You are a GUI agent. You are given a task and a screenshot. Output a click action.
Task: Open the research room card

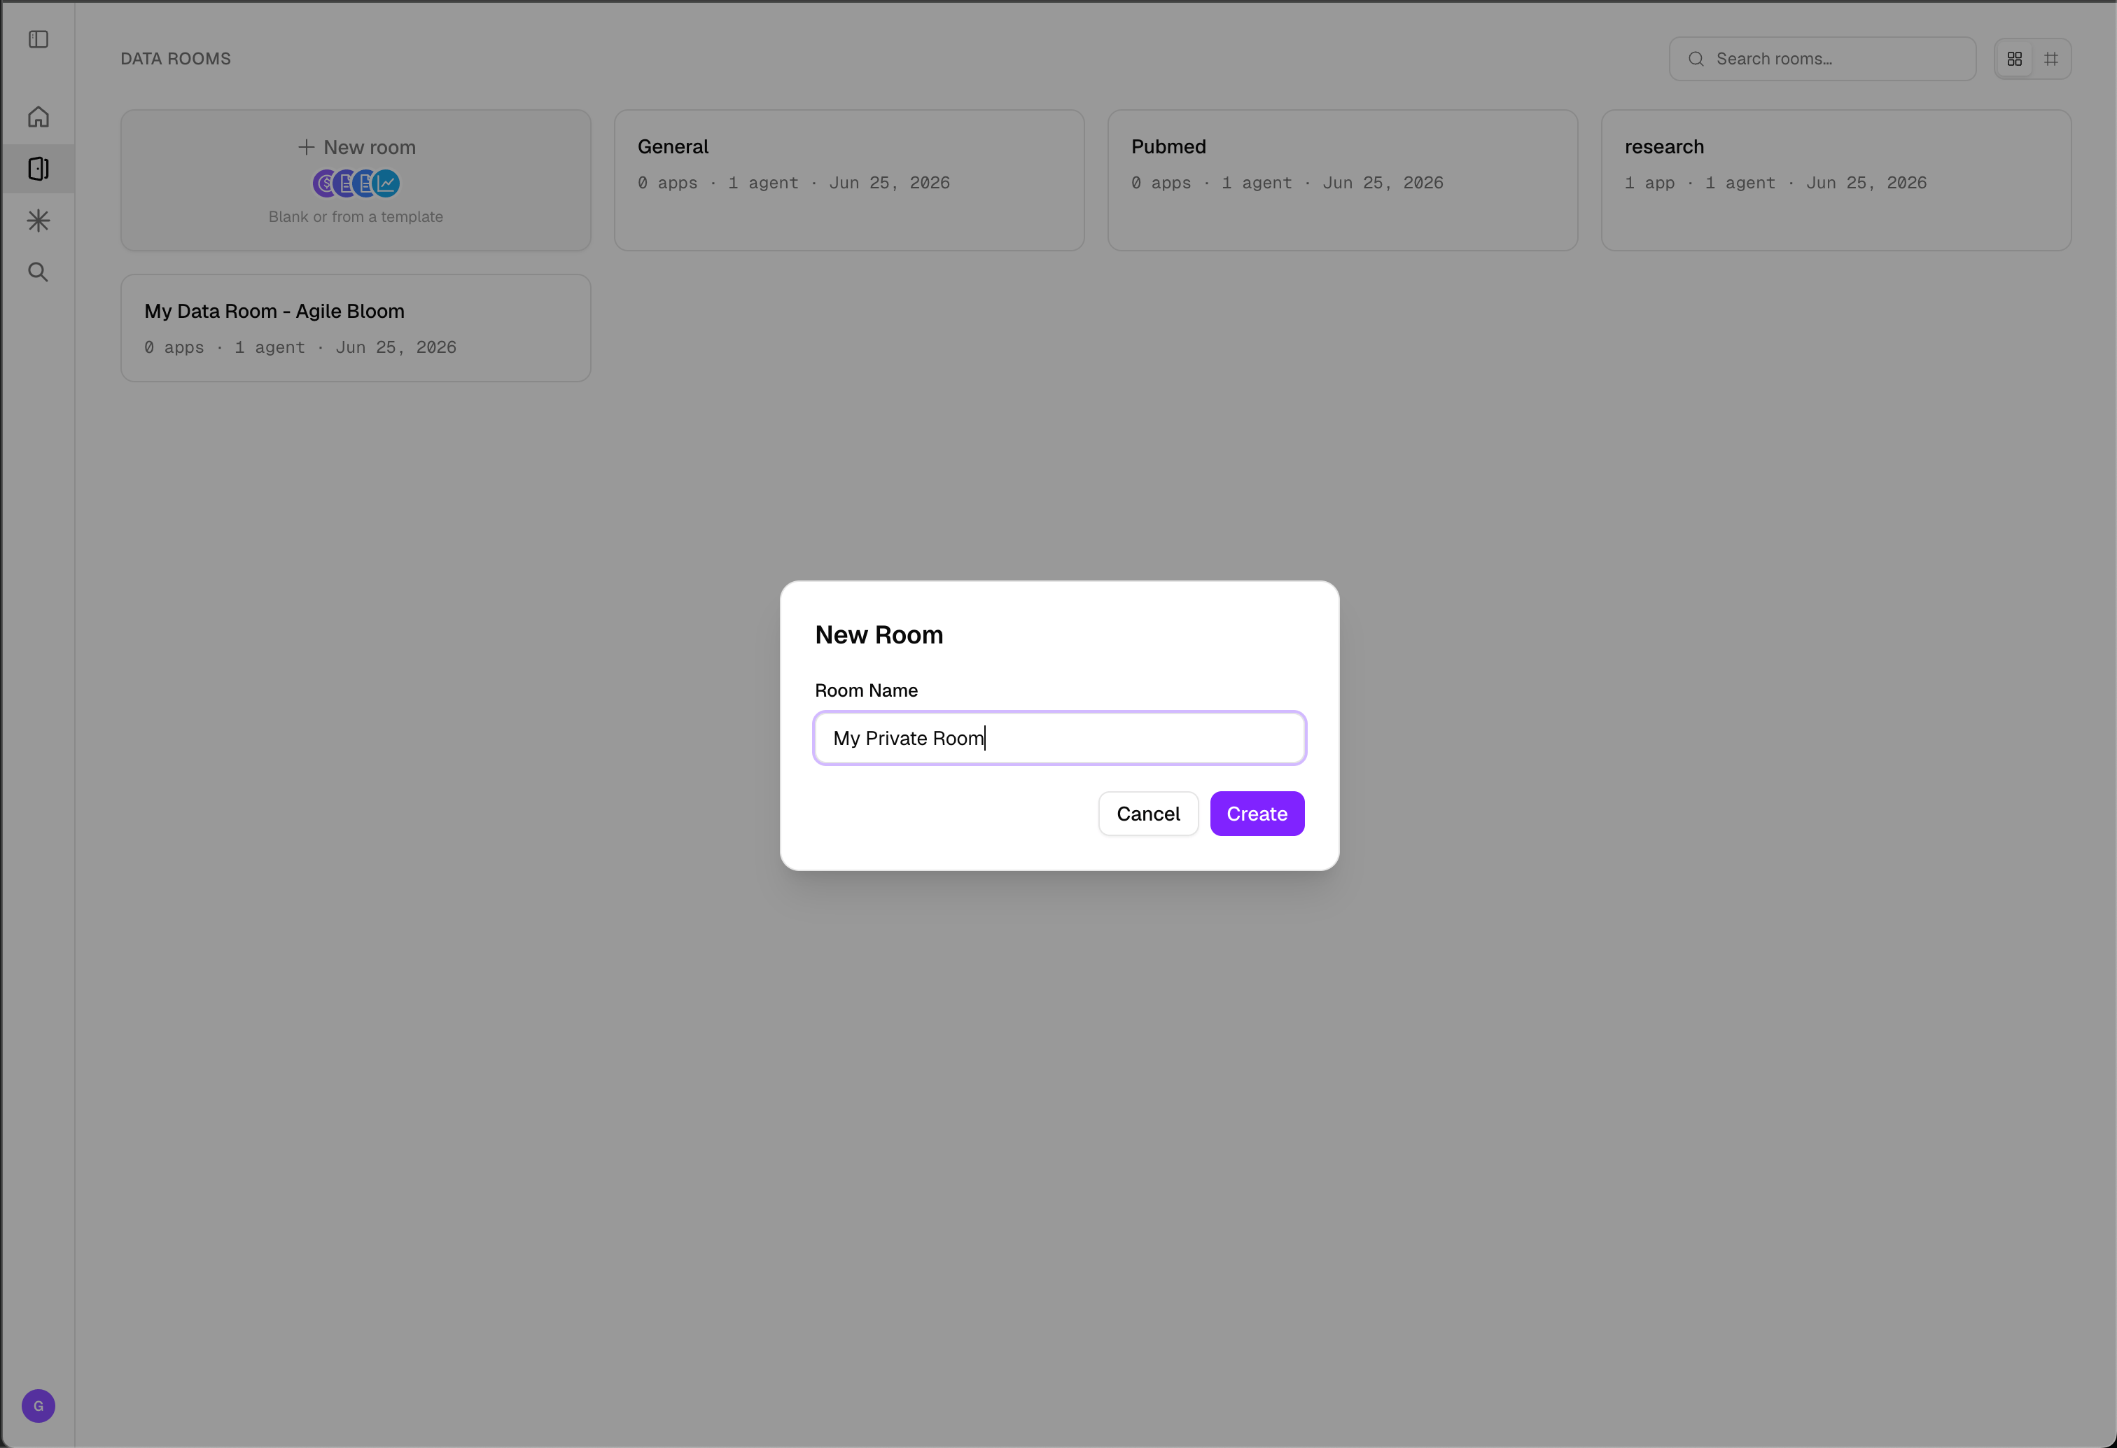point(1836,181)
